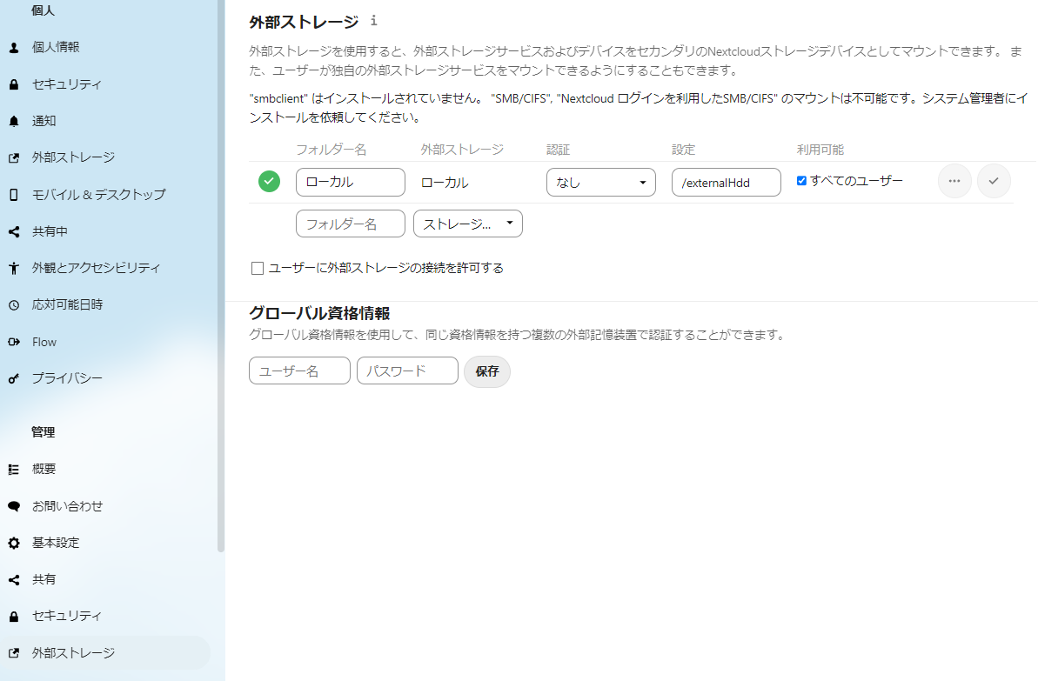Click the sidebar vertical scrollbar
Screen dimensions: 1038x681
[x=221, y=276]
